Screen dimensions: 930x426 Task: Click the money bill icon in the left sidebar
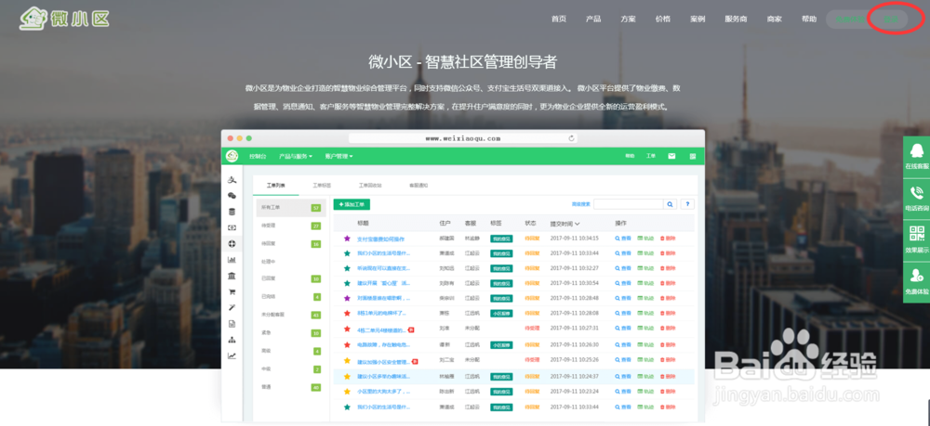[x=232, y=227]
